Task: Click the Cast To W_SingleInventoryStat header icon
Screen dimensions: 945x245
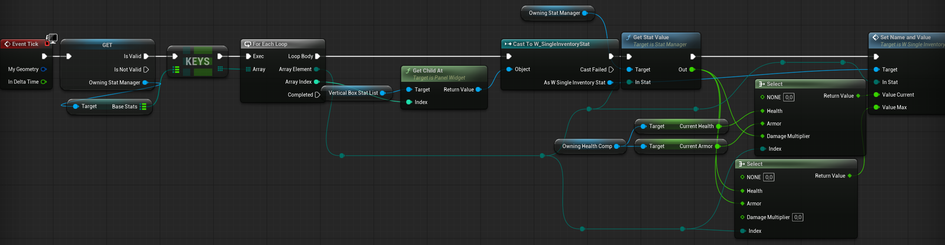Action: pyautogui.click(x=508, y=44)
